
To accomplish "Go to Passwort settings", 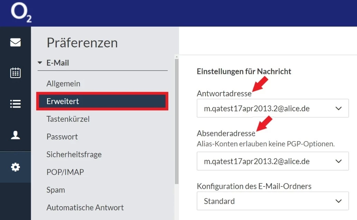I will 62,137.
